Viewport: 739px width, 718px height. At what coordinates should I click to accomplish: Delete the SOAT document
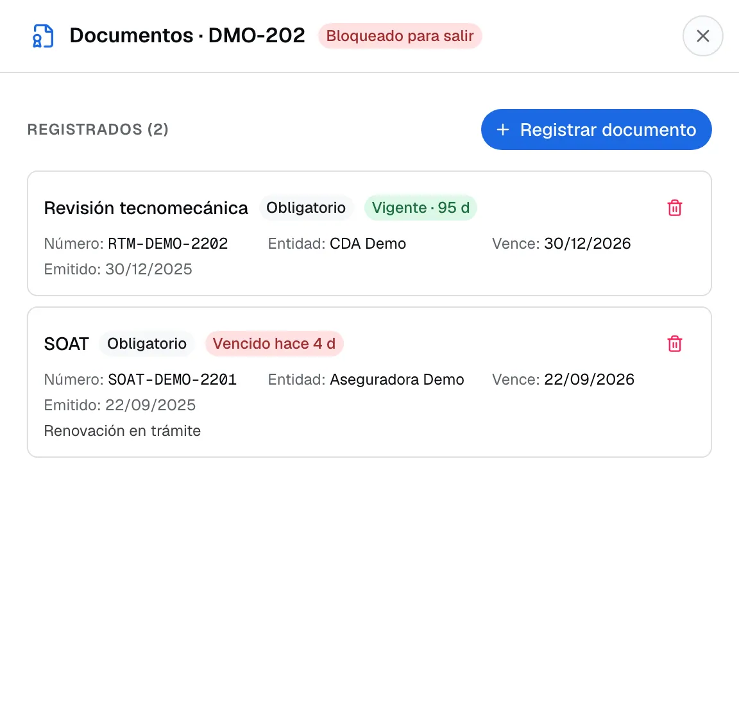(674, 344)
